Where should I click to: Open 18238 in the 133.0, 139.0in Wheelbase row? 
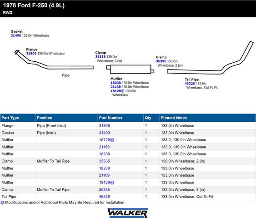[104, 154]
